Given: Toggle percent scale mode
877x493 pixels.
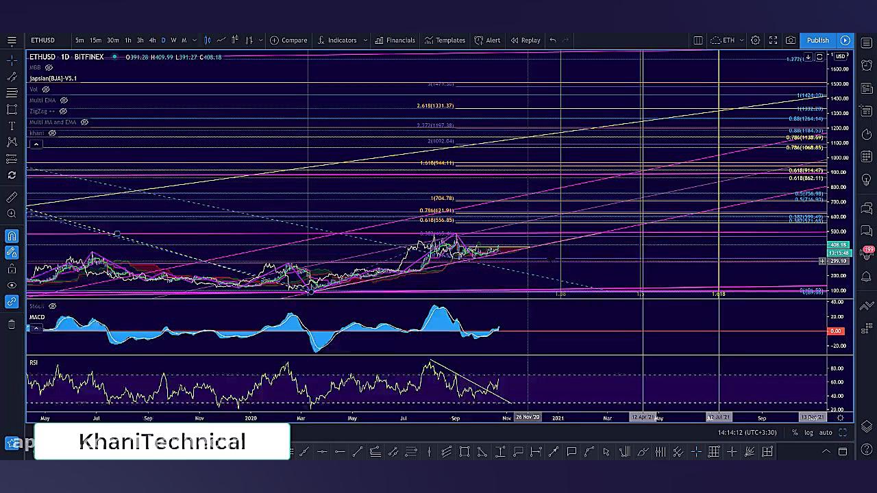Looking at the screenshot, I should (795, 433).
